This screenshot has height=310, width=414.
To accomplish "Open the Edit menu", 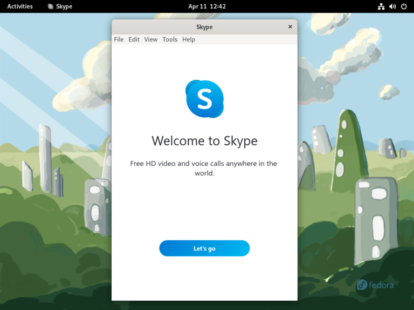I will [134, 39].
